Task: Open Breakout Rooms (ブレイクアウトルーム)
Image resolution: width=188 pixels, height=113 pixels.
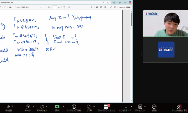Action: tap(106, 108)
